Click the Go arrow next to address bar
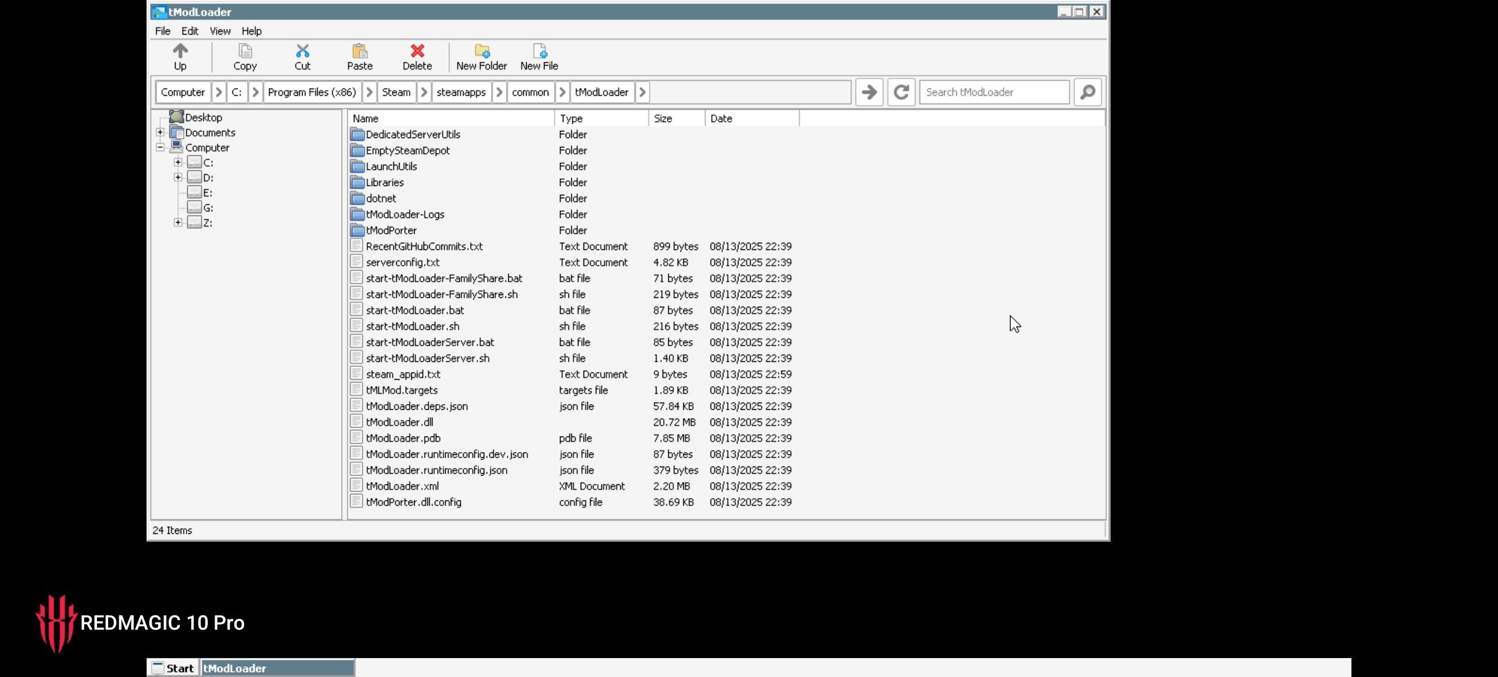Image resolution: width=1498 pixels, height=677 pixels. (869, 92)
